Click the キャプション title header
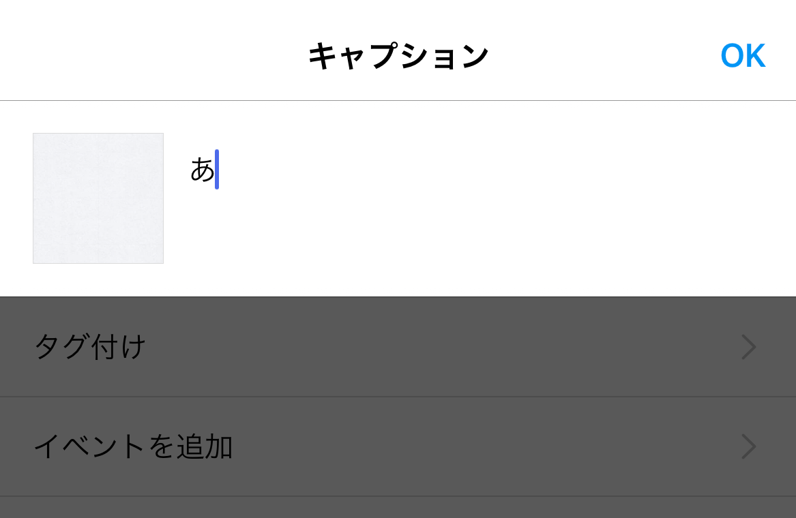 [398, 56]
